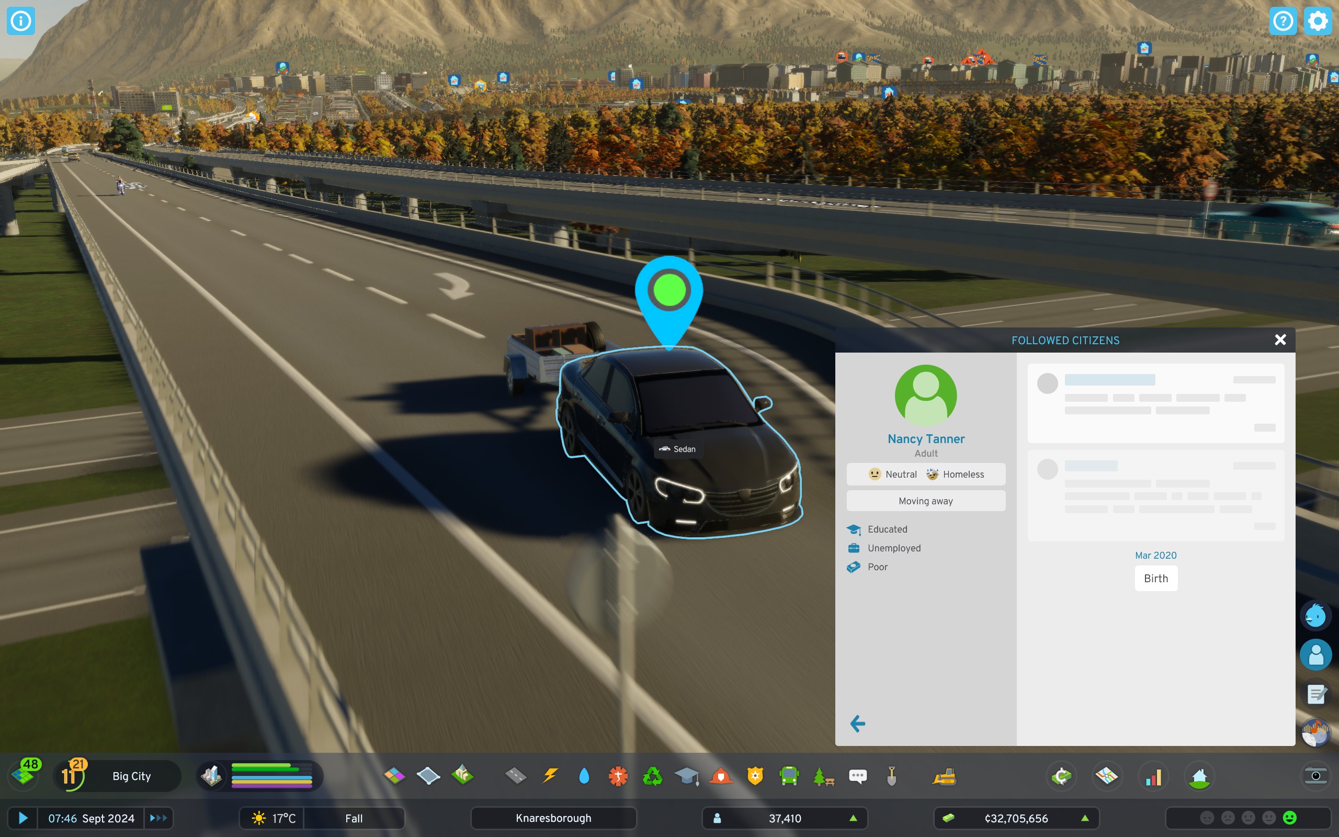
Task: Open the Fire & Rescue menu
Action: (721, 776)
